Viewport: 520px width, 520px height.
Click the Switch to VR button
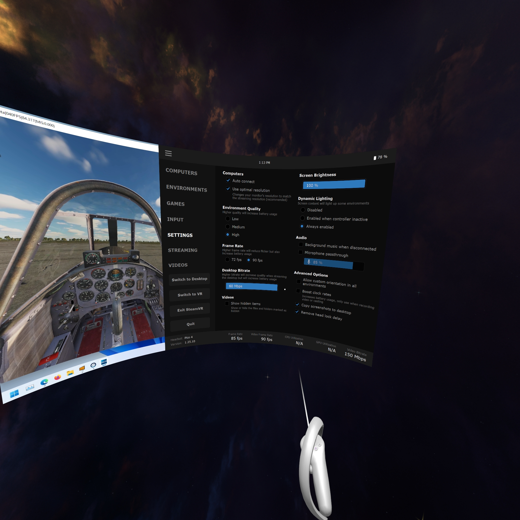(x=190, y=294)
